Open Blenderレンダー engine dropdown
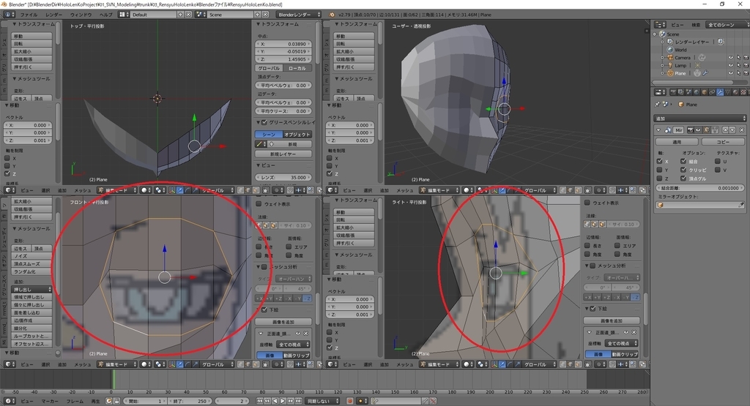Image resolution: width=750 pixels, height=406 pixels. [x=299, y=15]
